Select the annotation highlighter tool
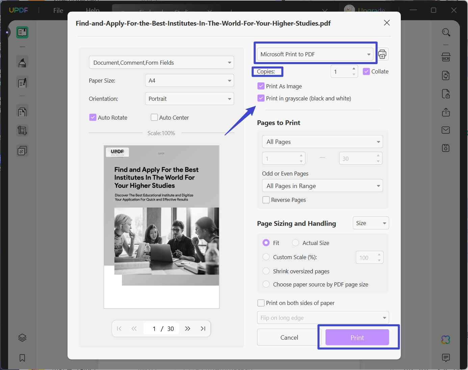 22,62
